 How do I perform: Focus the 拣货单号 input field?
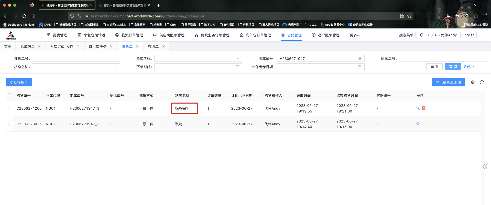point(76,59)
